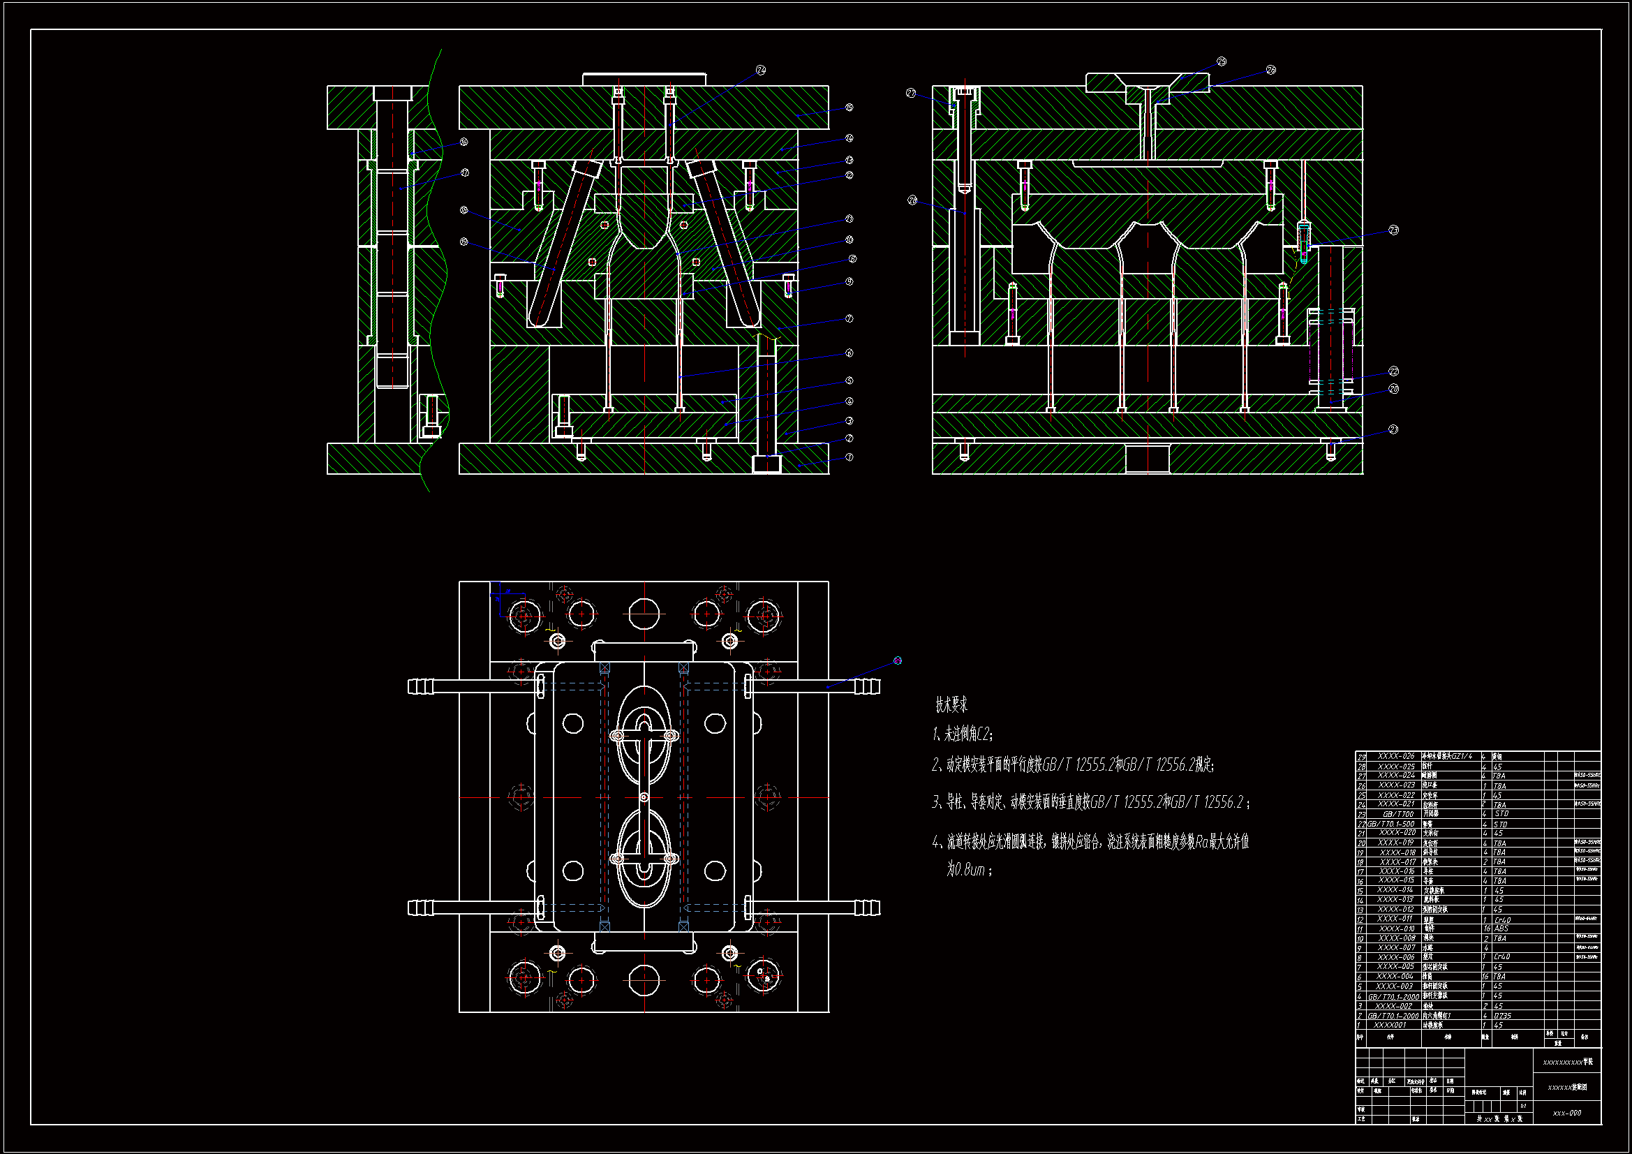This screenshot has height=1154, width=1632.
Task: Click part balloon 1 at bottom plate
Action: click(x=849, y=457)
